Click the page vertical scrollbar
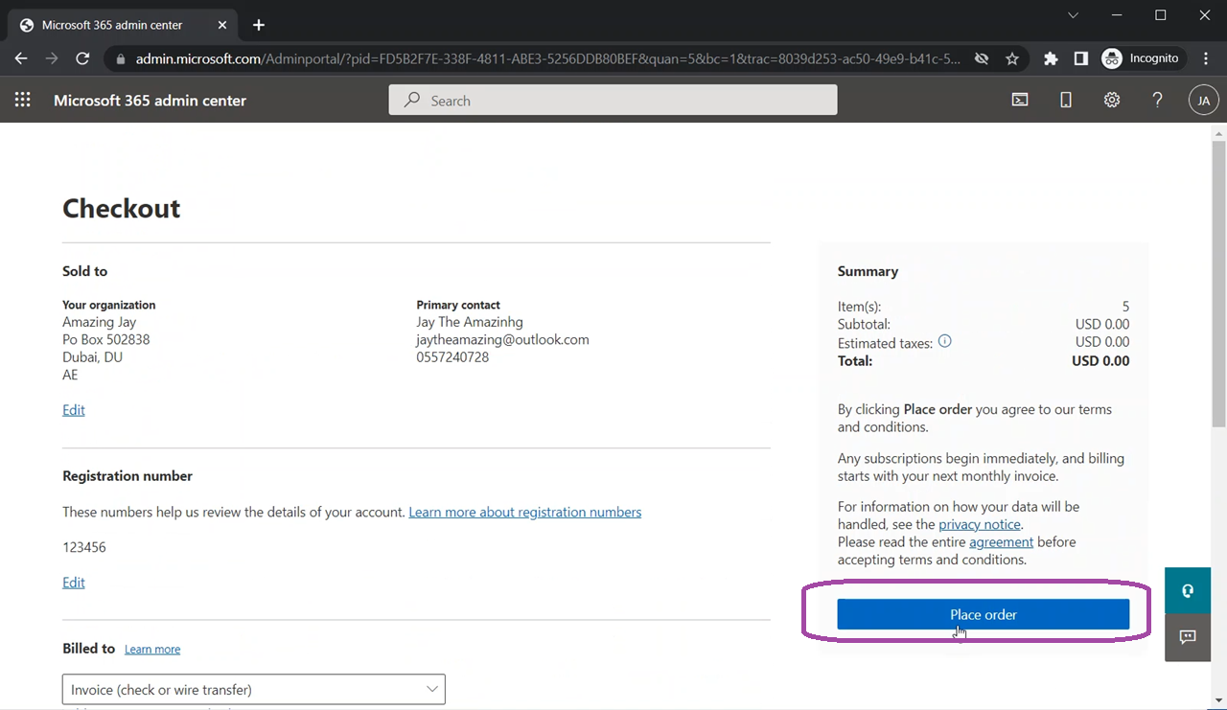This screenshot has height=710, width=1227. 1218,287
